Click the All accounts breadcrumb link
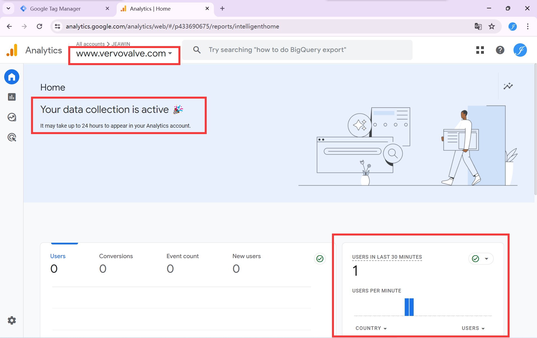The image size is (537, 338). pyautogui.click(x=90, y=44)
